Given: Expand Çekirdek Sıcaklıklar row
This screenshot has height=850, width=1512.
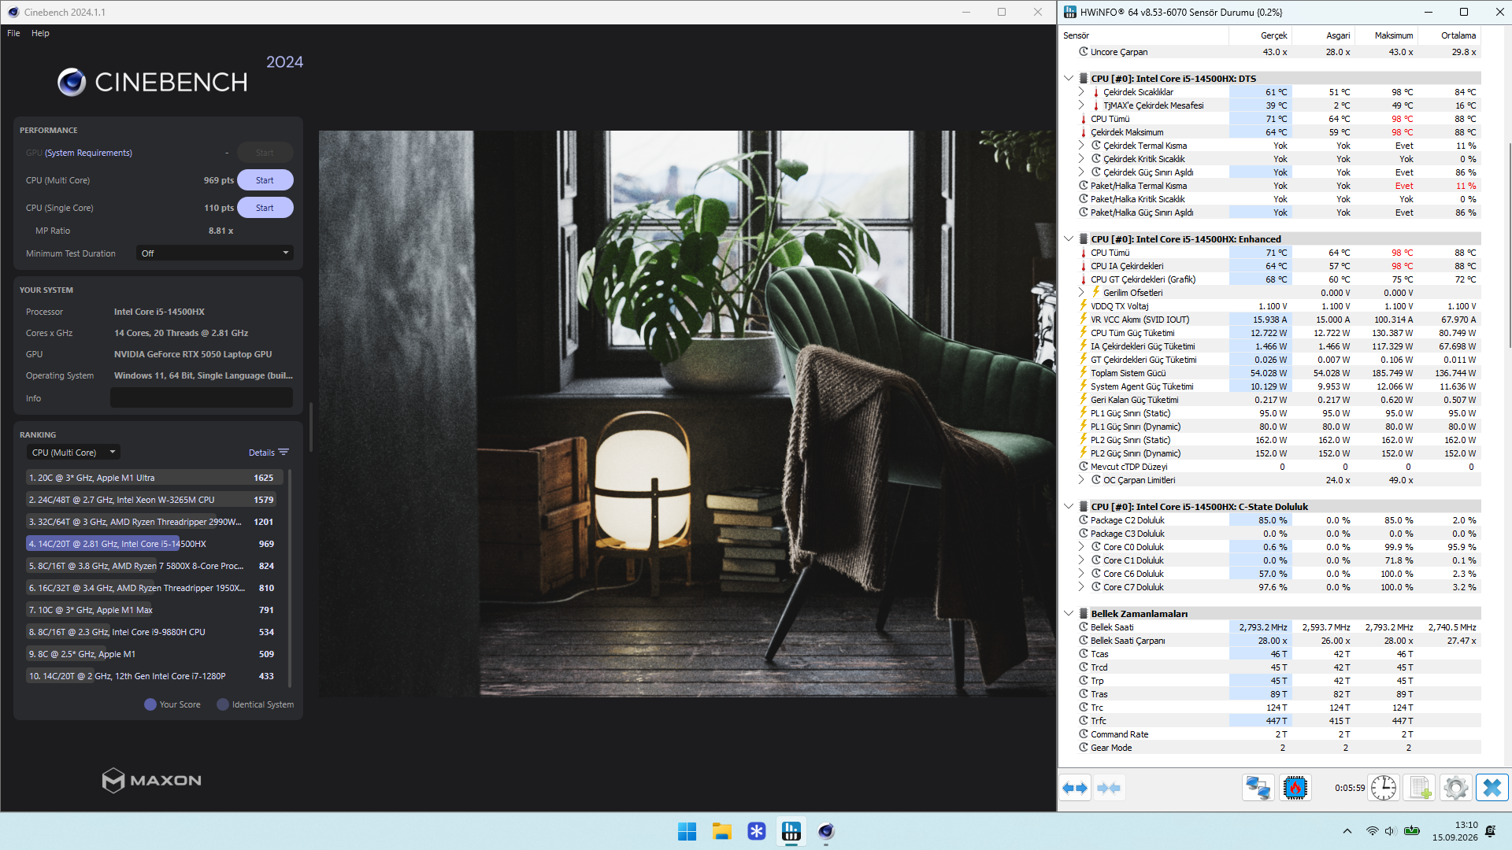Looking at the screenshot, I should 1081,92.
